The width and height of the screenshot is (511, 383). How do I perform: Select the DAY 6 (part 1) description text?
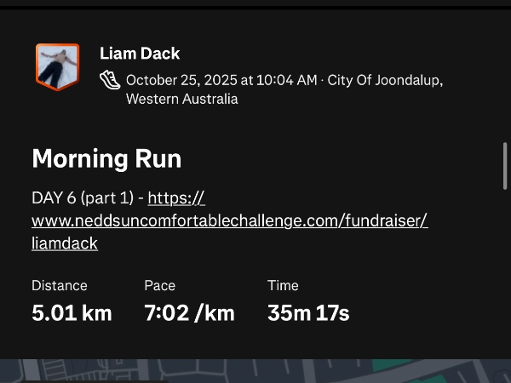pyautogui.click(x=83, y=198)
